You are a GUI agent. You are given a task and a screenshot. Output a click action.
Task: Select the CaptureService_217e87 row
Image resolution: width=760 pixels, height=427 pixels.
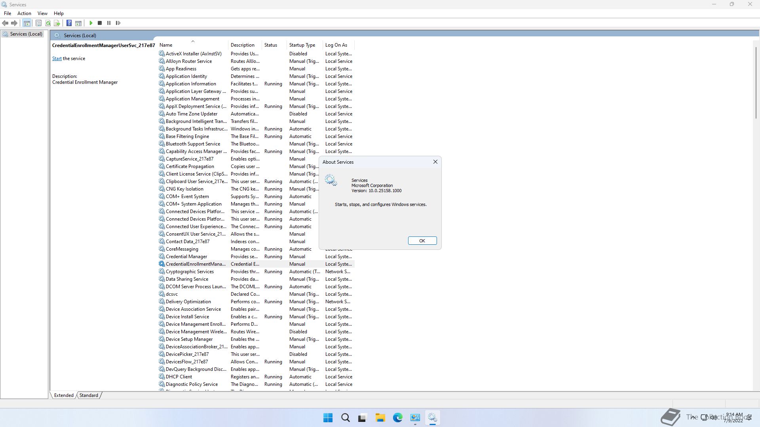point(239,159)
